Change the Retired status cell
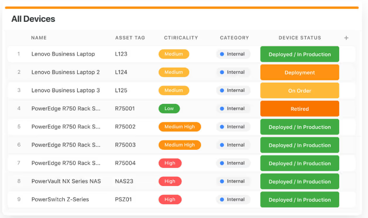 (300, 109)
